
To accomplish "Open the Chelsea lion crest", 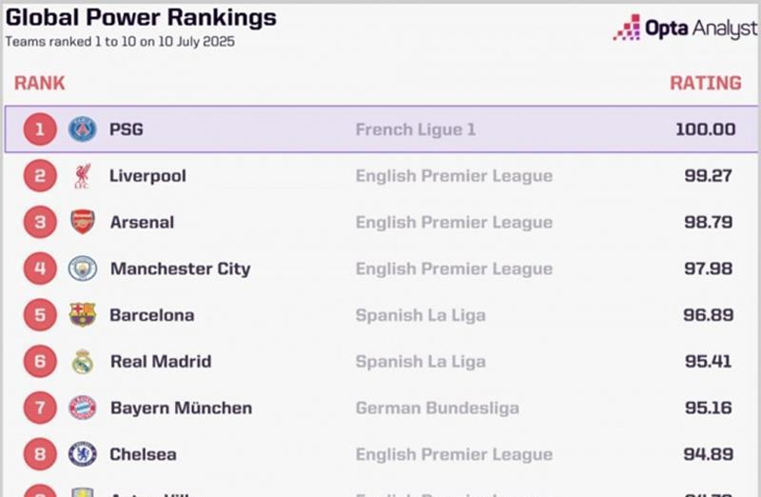I will point(83,454).
